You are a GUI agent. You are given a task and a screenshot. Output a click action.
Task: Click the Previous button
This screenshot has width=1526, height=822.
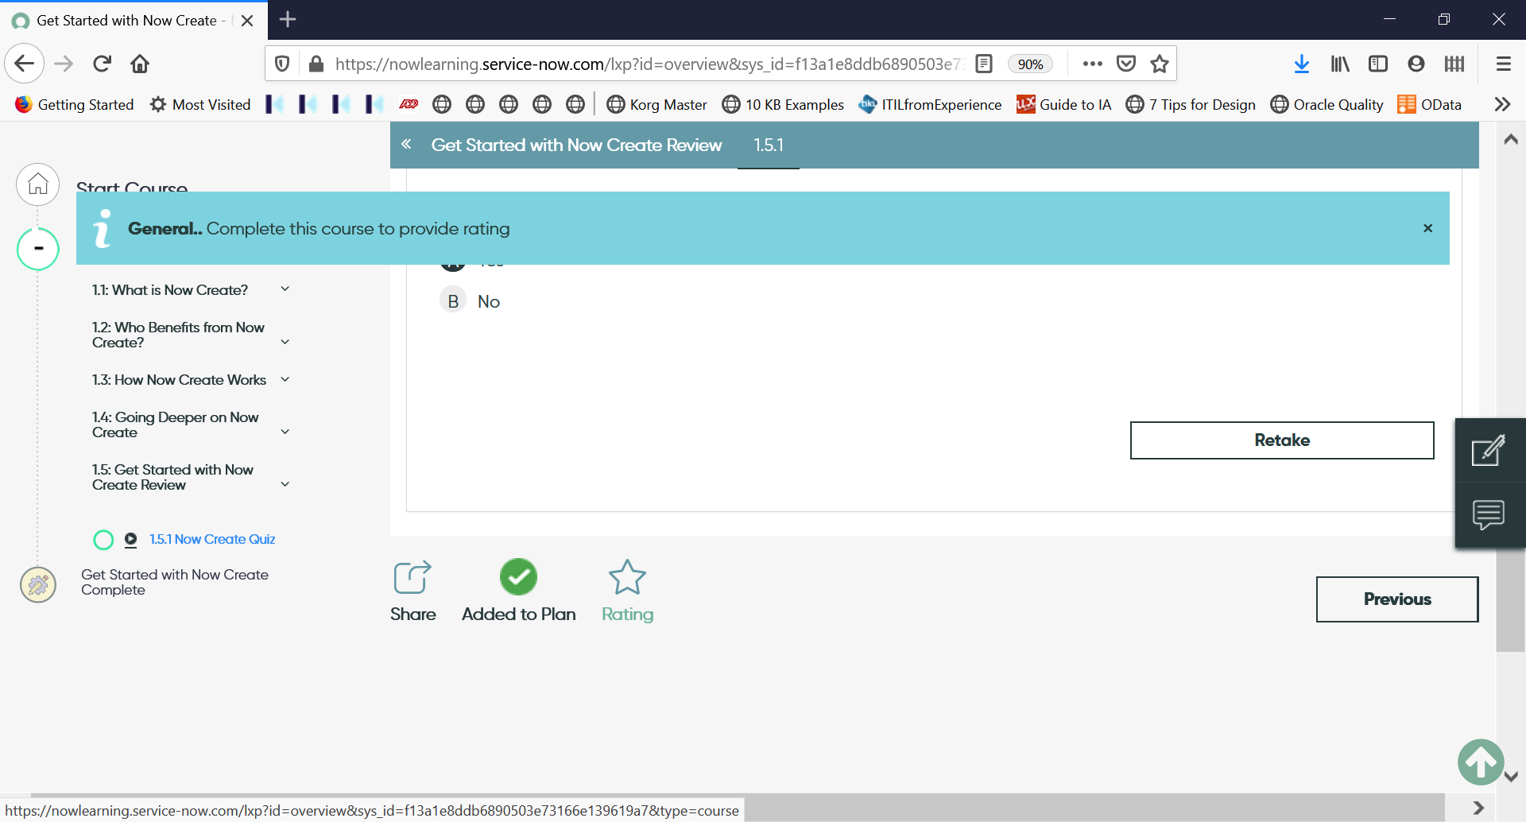pos(1397,599)
